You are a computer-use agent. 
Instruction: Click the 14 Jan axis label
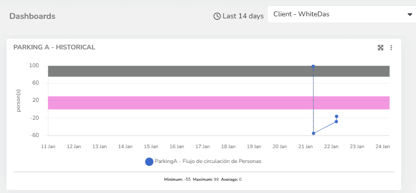click(x=125, y=146)
